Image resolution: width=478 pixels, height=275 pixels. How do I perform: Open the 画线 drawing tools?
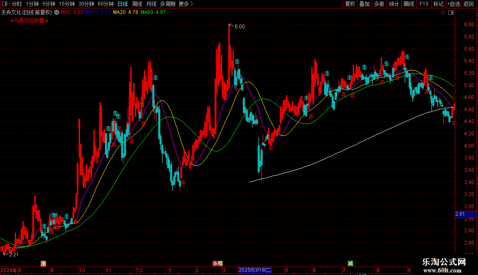[409, 4]
